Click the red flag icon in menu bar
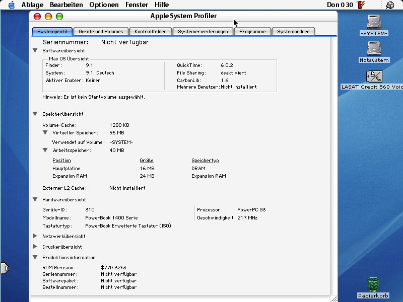The height and width of the screenshot is (302, 403). (x=361, y=5)
